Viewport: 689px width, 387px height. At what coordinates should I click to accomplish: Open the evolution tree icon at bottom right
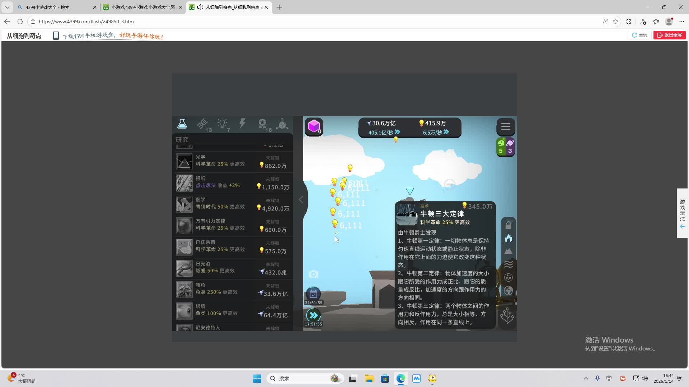tap(507, 316)
